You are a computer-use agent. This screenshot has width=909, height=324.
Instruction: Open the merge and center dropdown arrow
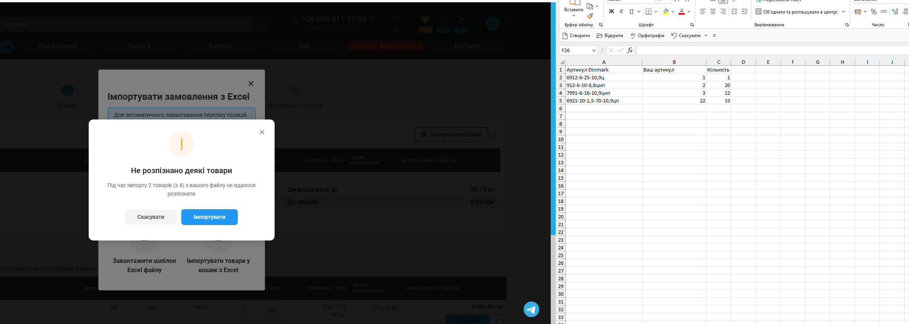tap(843, 12)
